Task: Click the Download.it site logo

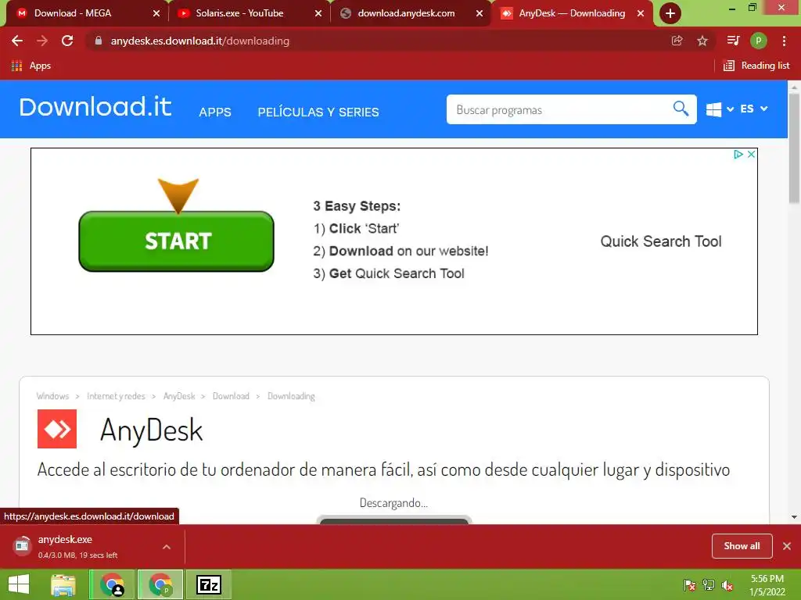Action: tap(95, 107)
